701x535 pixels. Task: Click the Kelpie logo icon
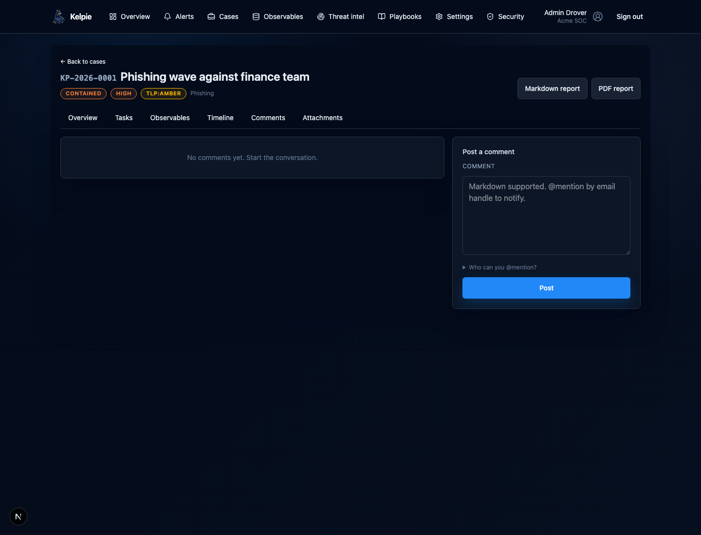59,17
